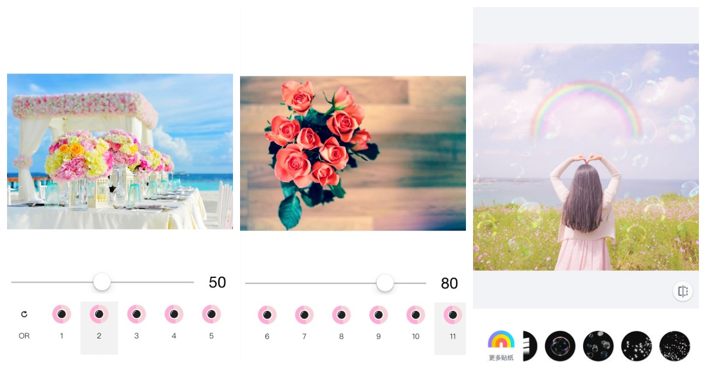This screenshot has height=369, width=706.
Task: Click the compare before/after icon
Action: click(x=682, y=291)
